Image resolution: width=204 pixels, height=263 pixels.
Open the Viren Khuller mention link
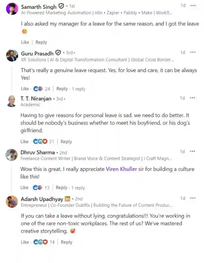coord(121,169)
